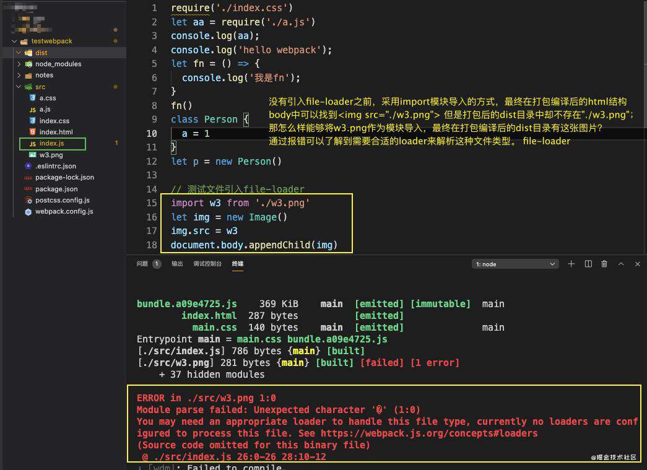The width and height of the screenshot is (647, 470).
Task: Click the image icon beside w3.png
Action: point(33,155)
